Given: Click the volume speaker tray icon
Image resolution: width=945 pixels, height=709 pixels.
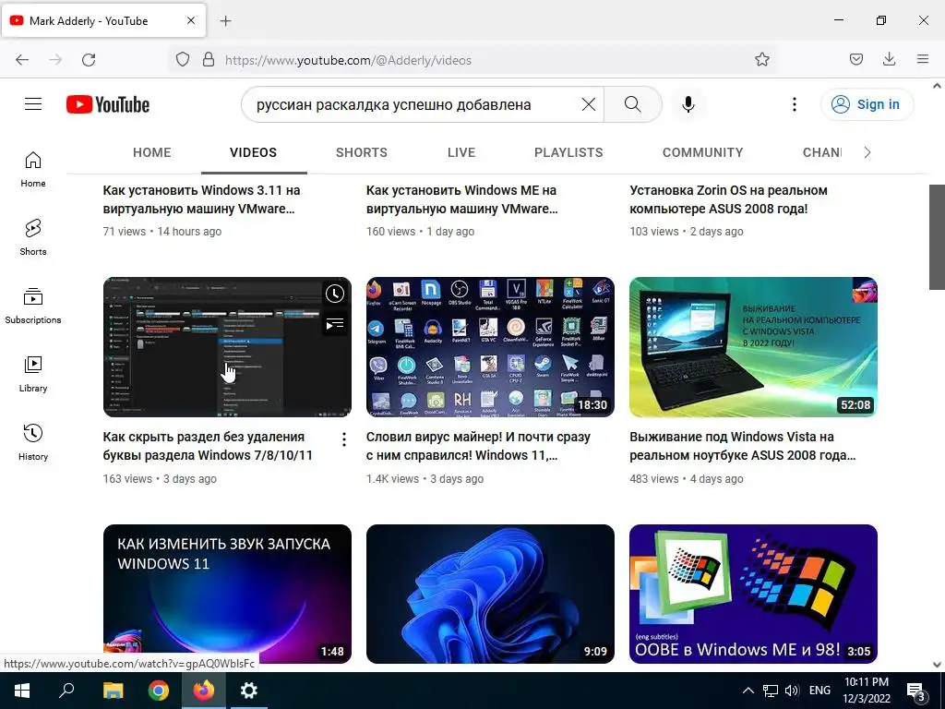Looking at the screenshot, I should click(x=792, y=691).
